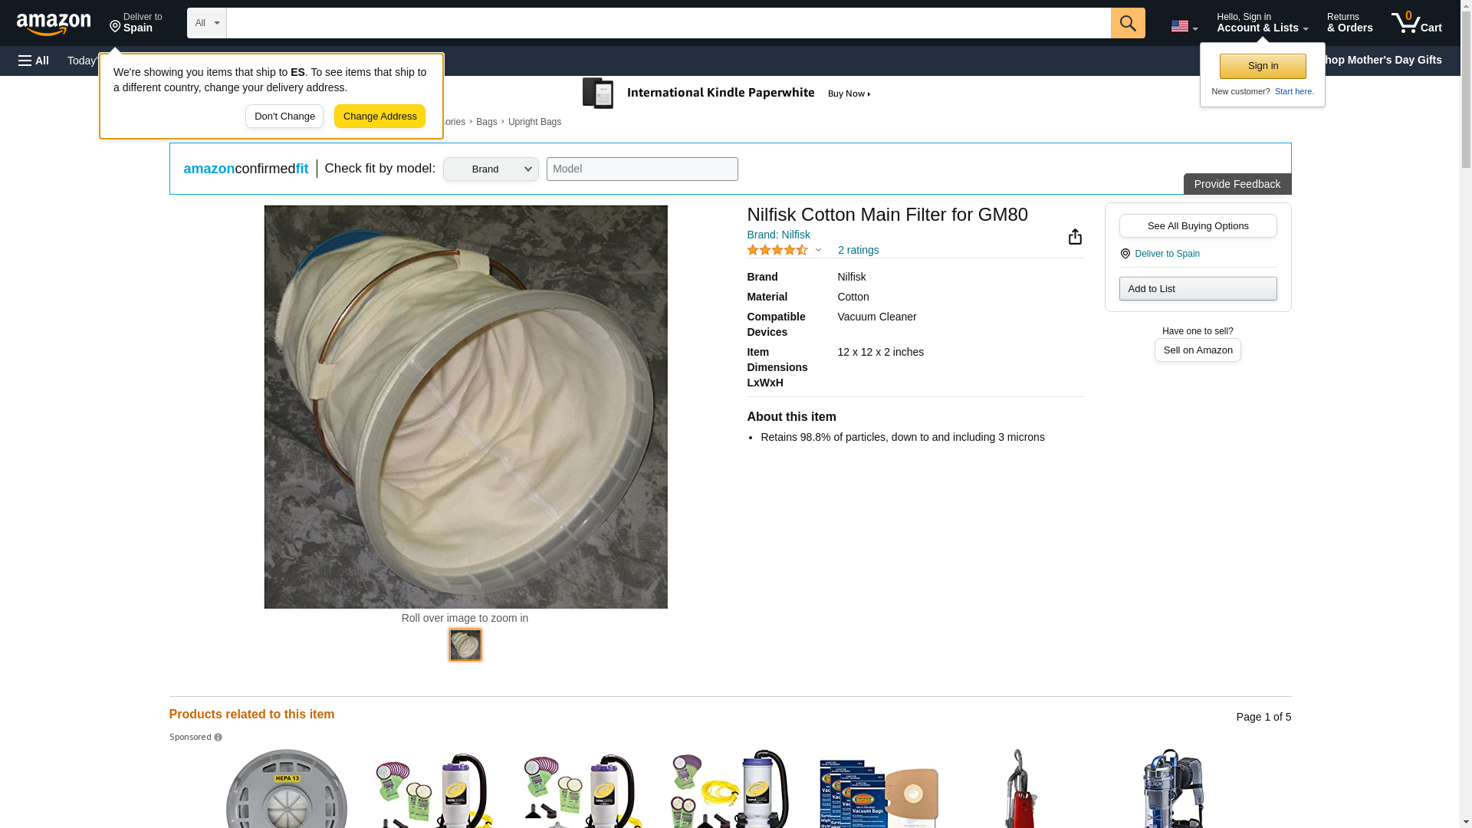Click the share icon near product title
Image resolution: width=1472 pixels, height=828 pixels.
pos(1075,237)
